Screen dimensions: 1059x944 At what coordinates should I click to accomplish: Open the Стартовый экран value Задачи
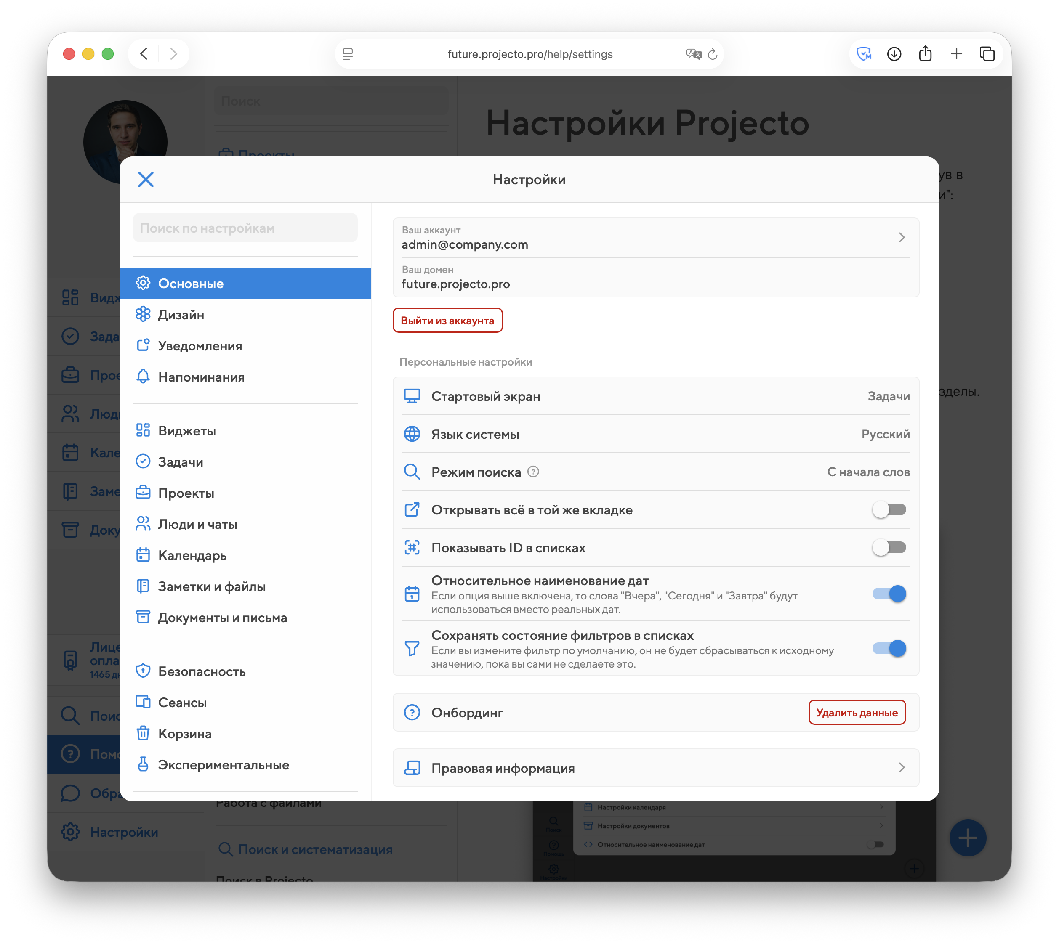(x=888, y=396)
